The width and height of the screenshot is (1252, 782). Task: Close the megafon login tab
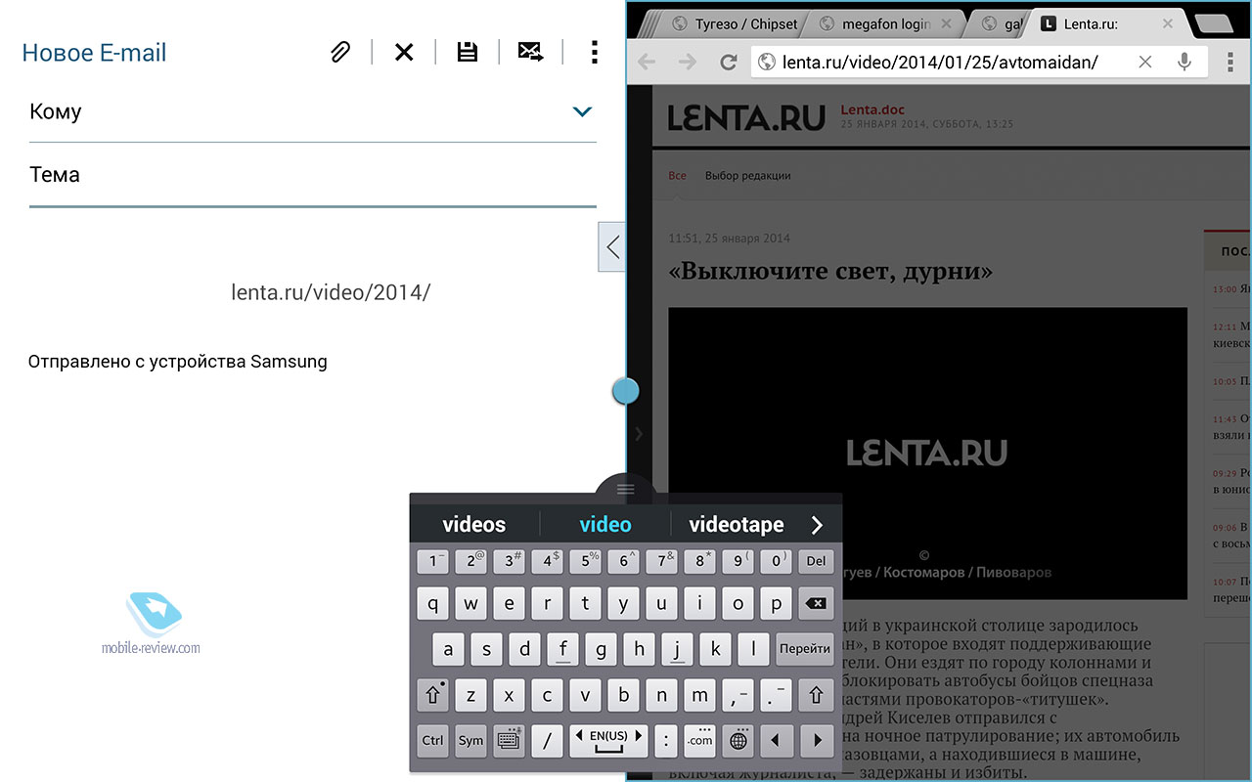(x=946, y=23)
